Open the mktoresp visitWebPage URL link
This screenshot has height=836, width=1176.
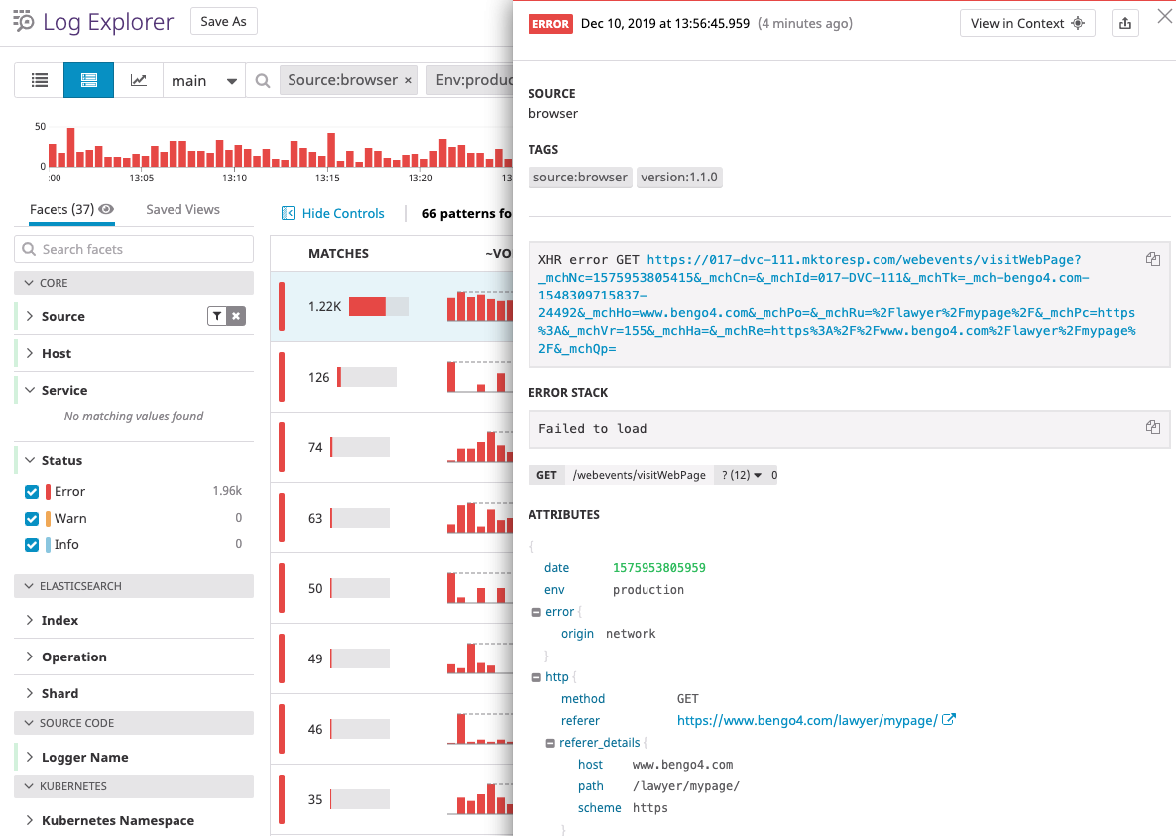point(837,303)
